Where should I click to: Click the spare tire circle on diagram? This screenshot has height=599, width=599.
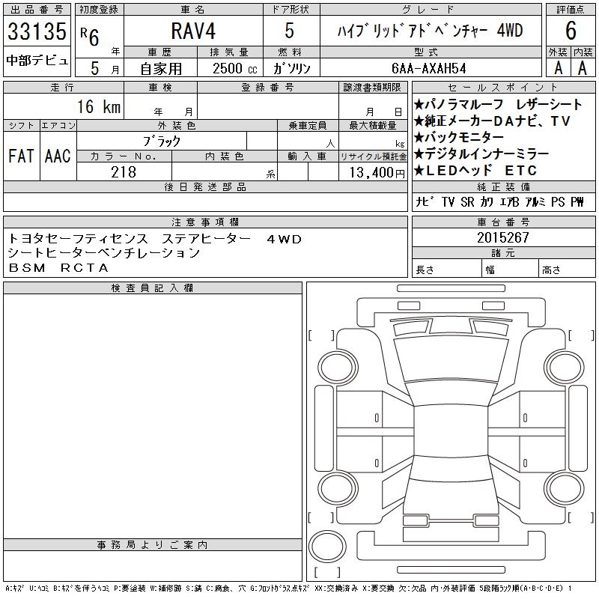[x=327, y=547]
